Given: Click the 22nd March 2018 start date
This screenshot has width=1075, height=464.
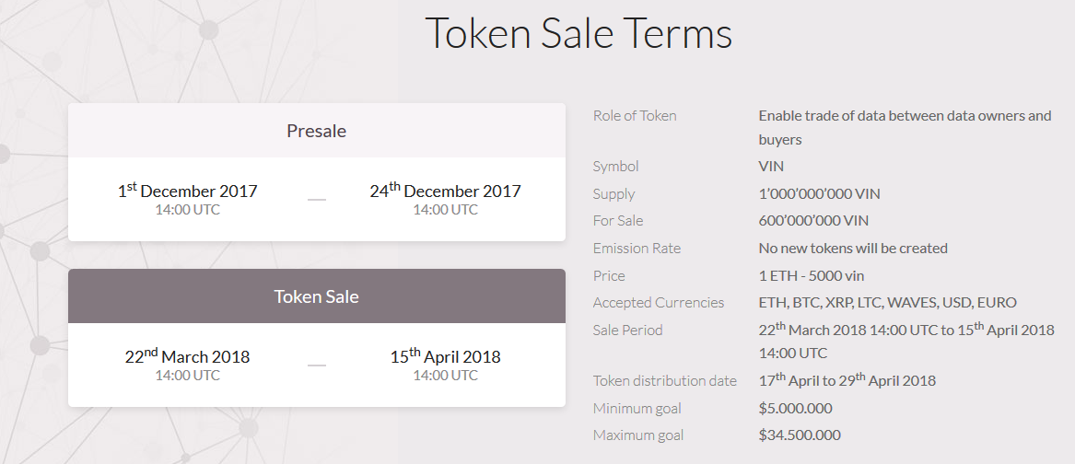Looking at the screenshot, I should click(187, 355).
